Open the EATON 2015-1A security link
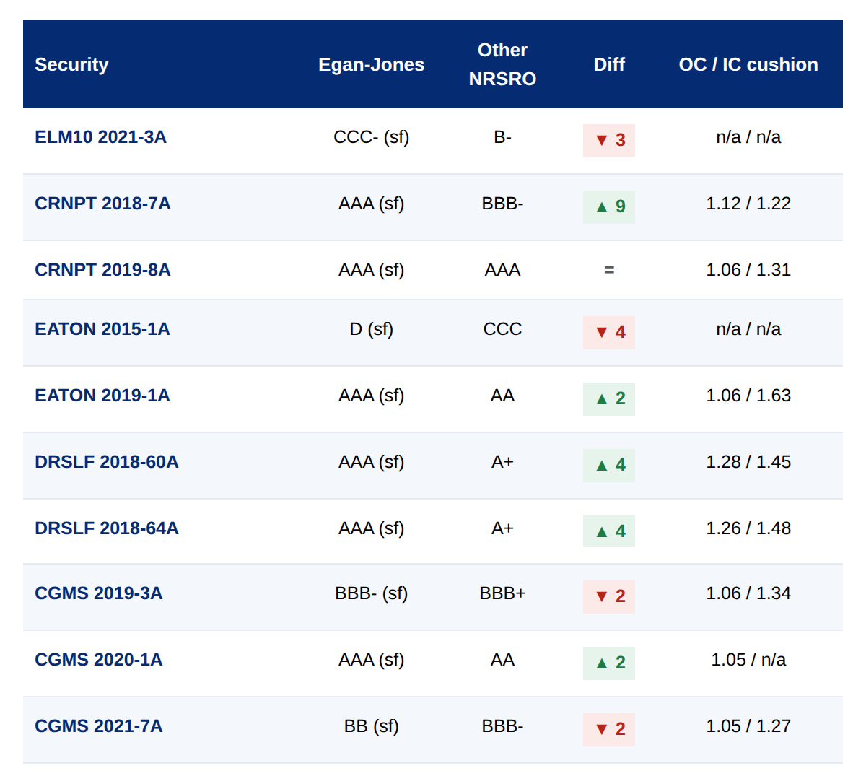Image resolution: width=866 pixels, height=784 pixels. [102, 329]
